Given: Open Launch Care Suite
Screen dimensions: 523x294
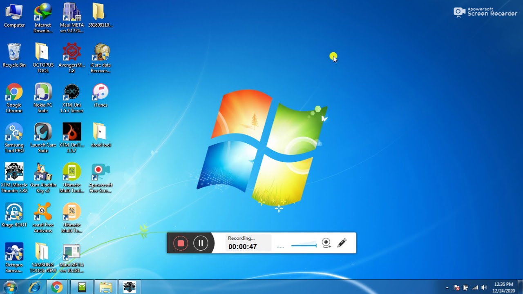Looking at the screenshot, I should [x=43, y=138].
